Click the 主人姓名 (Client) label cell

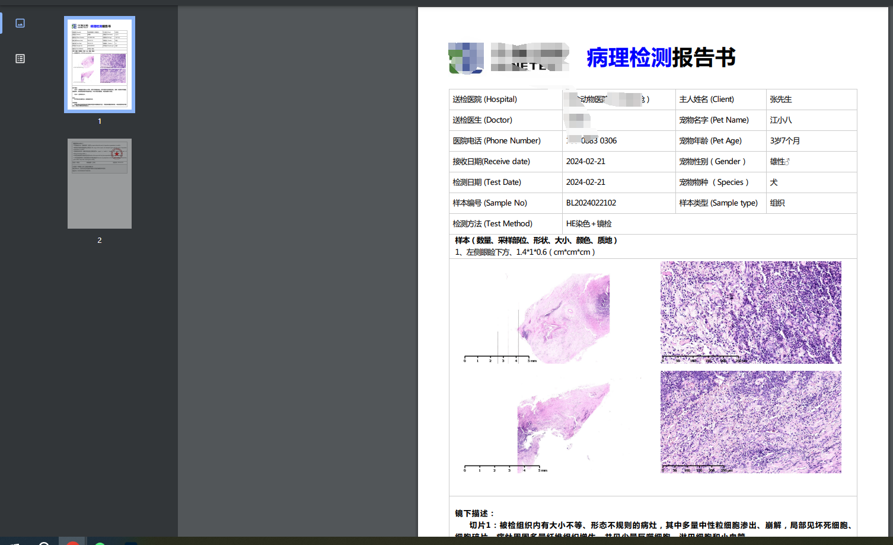721,100
